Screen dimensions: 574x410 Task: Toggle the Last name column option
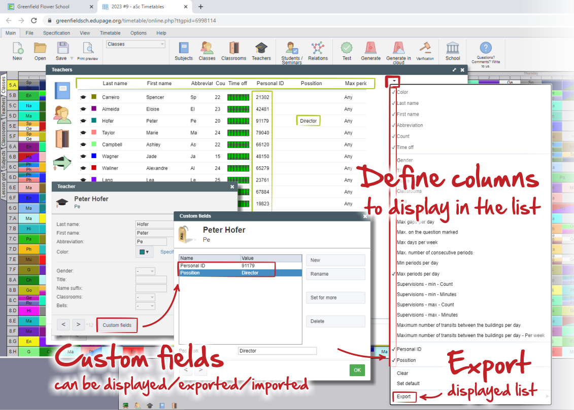coord(408,103)
